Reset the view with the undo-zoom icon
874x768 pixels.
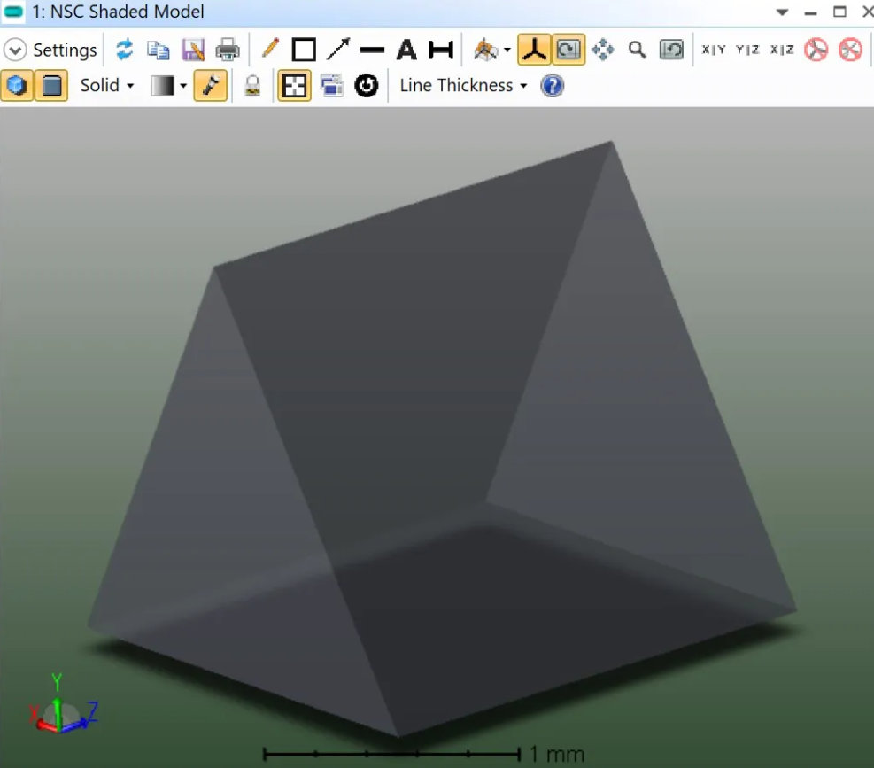tap(671, 50)
